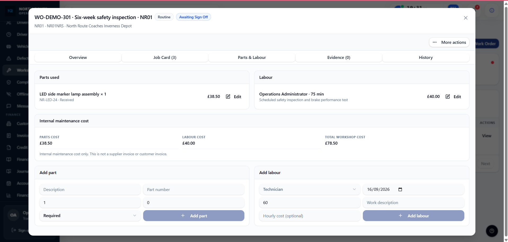Focus the part quantity field showing 1

(90, 202)
